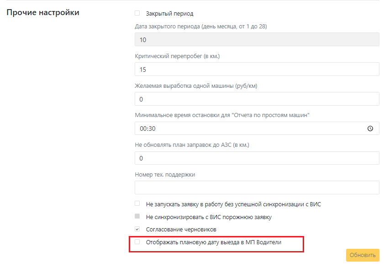Click the Не запускать заявку в работу label text

pos(234,204)
